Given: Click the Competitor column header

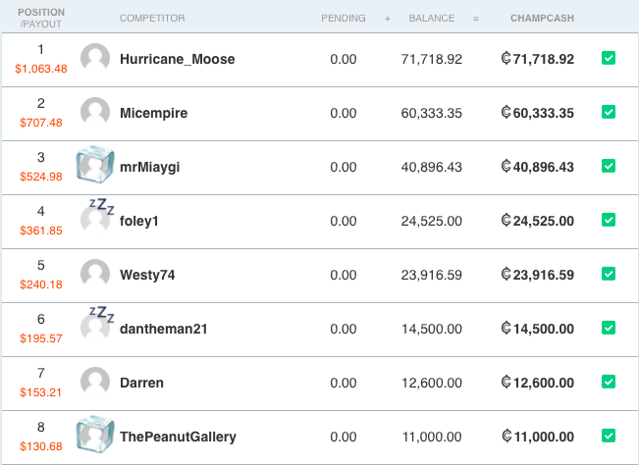Looking at the screenshot, I should [152, 19].
